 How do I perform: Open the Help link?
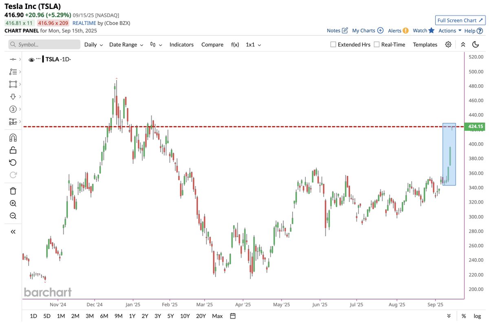(473, 31)
